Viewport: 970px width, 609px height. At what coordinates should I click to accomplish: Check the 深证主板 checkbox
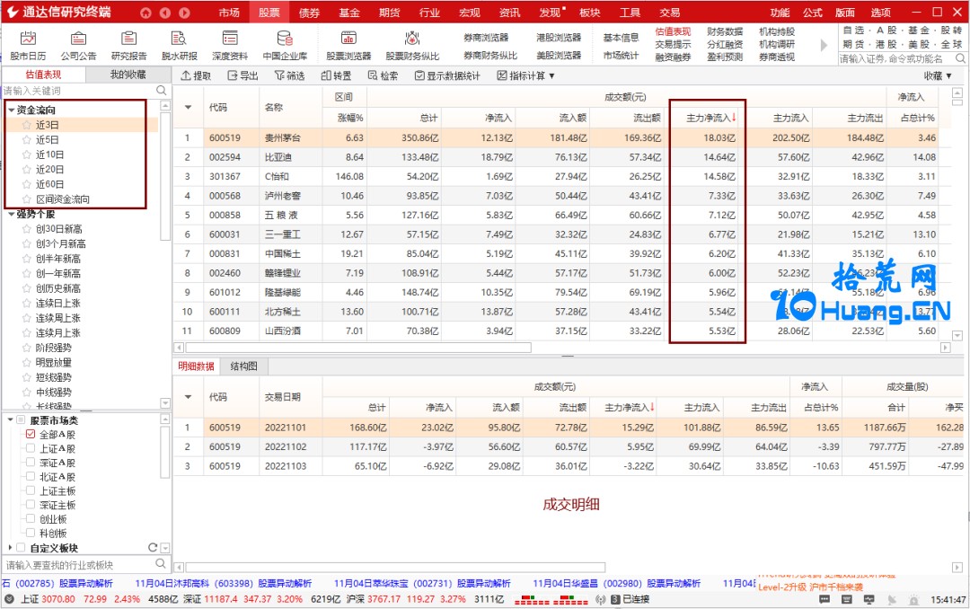31,505
